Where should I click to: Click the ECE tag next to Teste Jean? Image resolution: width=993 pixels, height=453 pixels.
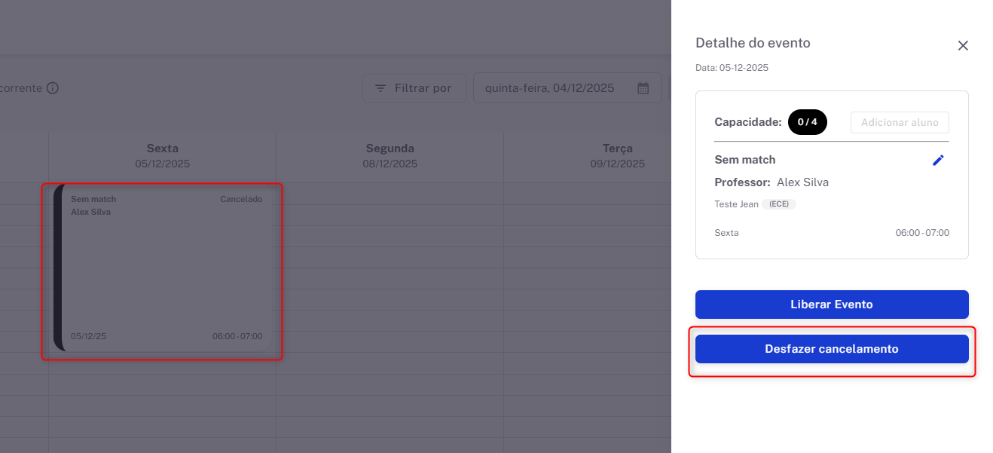pyautogui.click(x=778, y=204)
